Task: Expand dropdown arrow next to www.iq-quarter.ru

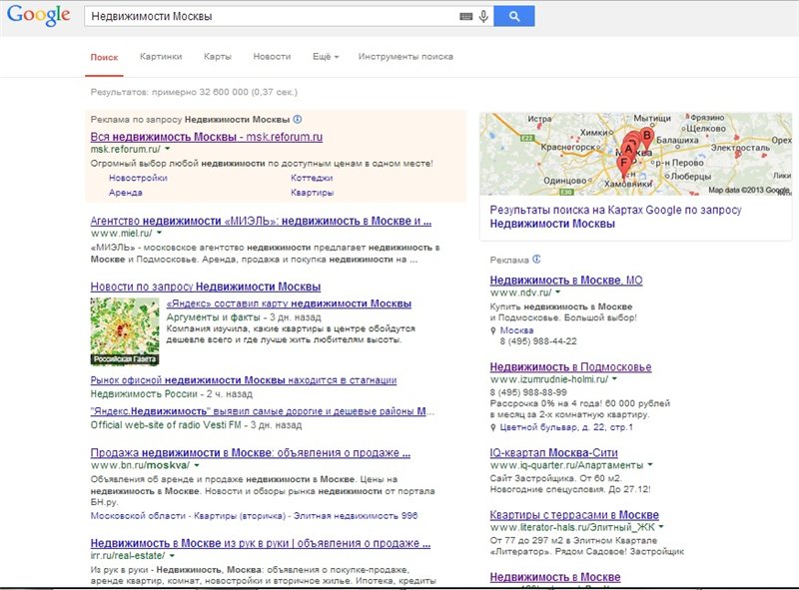Action: point(650,464)
